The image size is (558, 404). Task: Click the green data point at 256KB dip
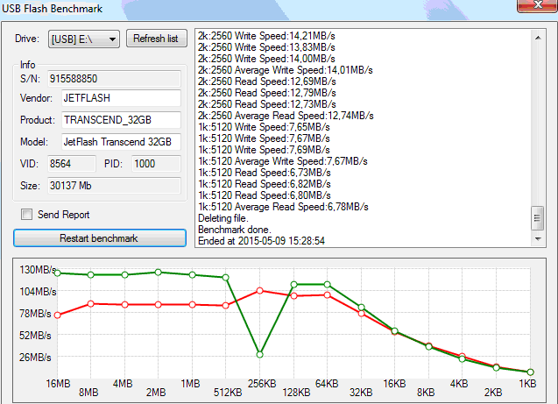coord(259,354)
